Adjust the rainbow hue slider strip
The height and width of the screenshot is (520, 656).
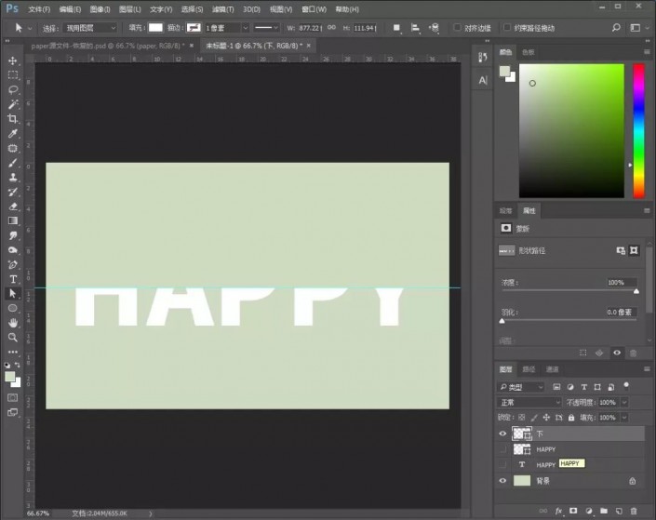[638, 131]
